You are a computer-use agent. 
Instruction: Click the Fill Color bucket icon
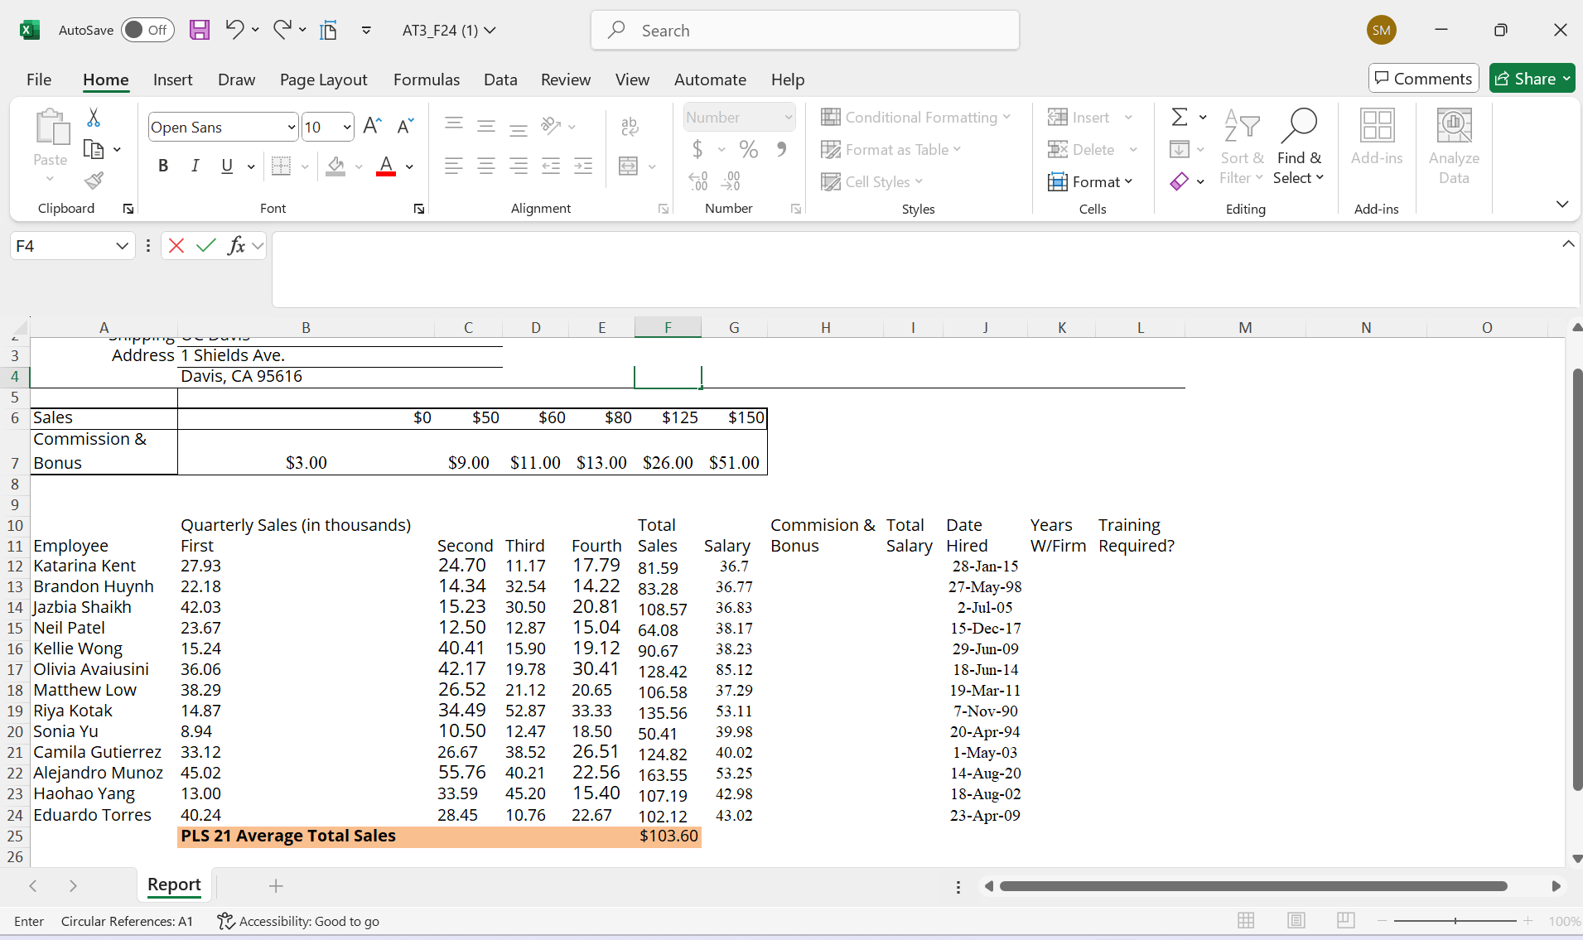(335, 166)
